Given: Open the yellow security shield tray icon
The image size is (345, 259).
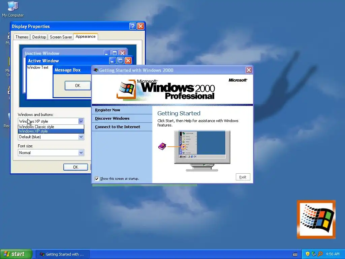Looking at the screenshot, I should 308,254.
